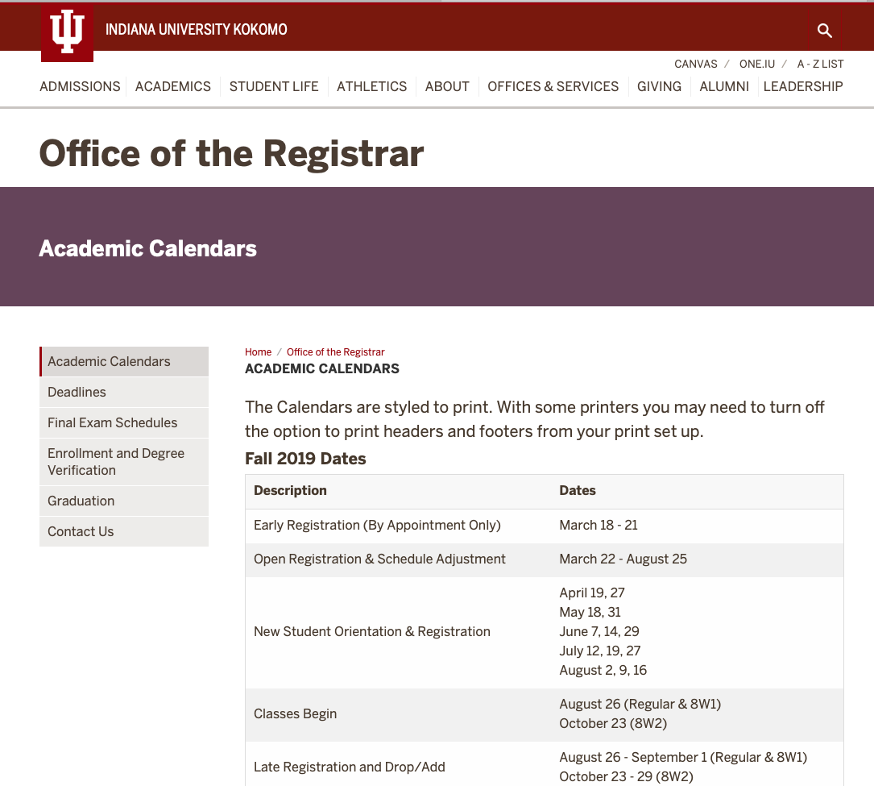The width and height of the screenshot is (874, 786).
Task: Open the search magnifier icon
Action: (824, 31)
